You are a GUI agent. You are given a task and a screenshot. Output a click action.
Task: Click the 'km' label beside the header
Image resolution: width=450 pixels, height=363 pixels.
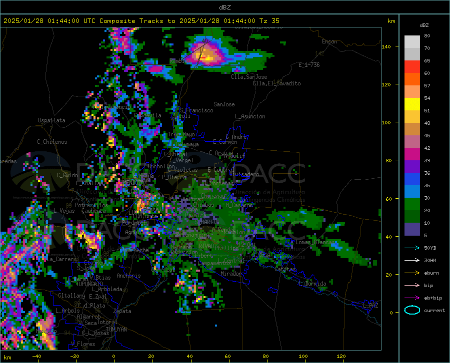[x=391, y=21]
